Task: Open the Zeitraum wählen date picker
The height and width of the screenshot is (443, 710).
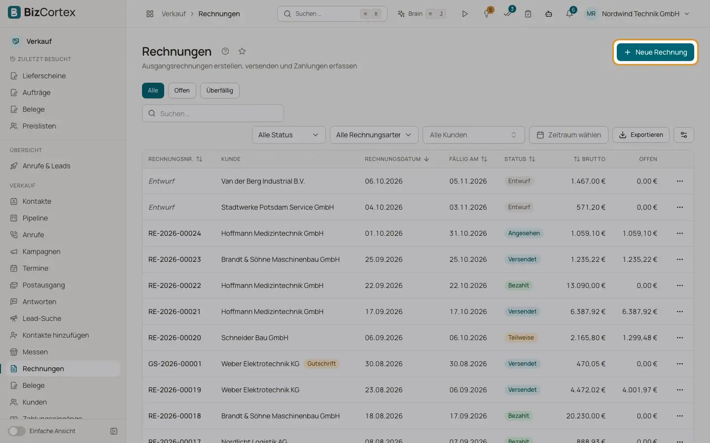Action: [568, 135]
